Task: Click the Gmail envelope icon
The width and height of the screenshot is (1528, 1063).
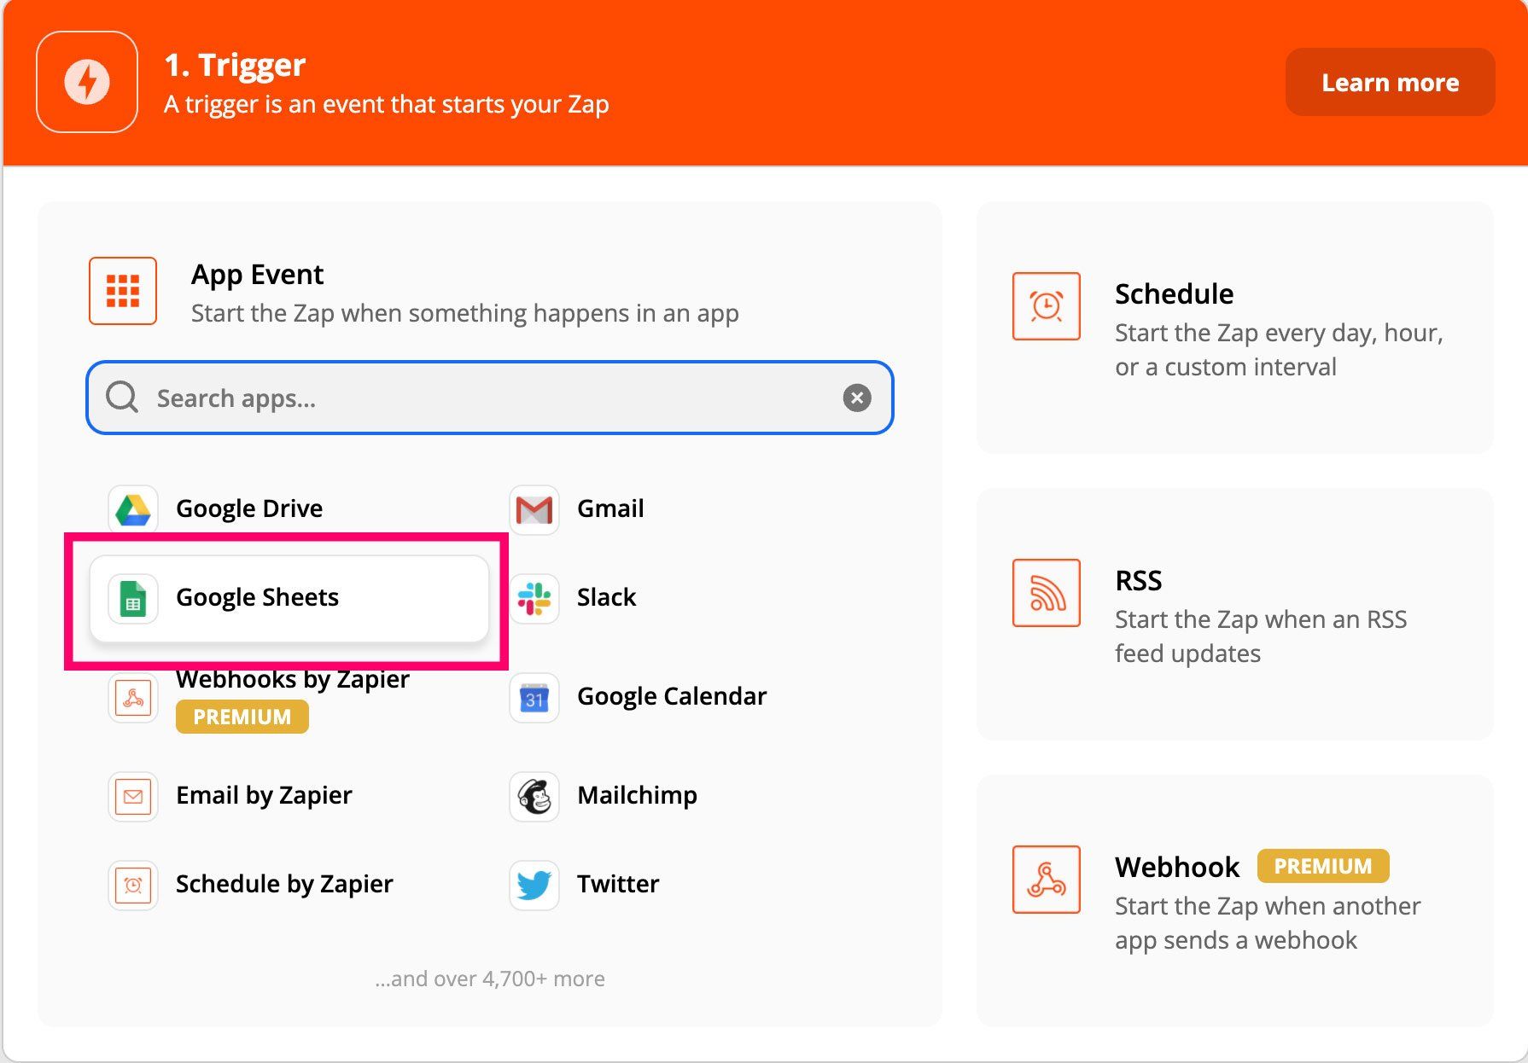Action: coord(534,509)
